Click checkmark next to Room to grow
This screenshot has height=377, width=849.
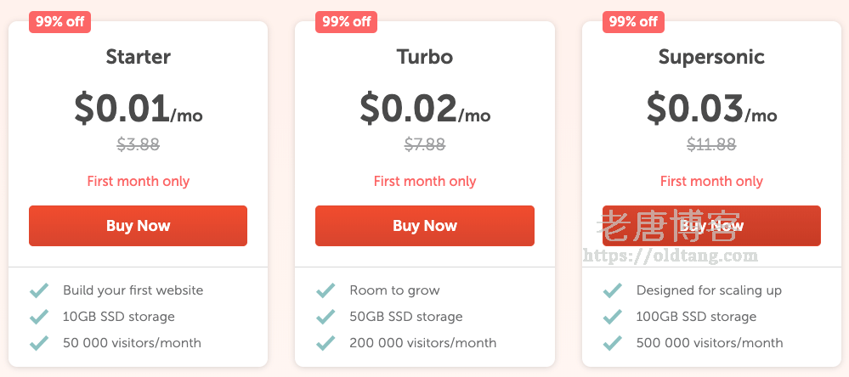tap(325, 290)
